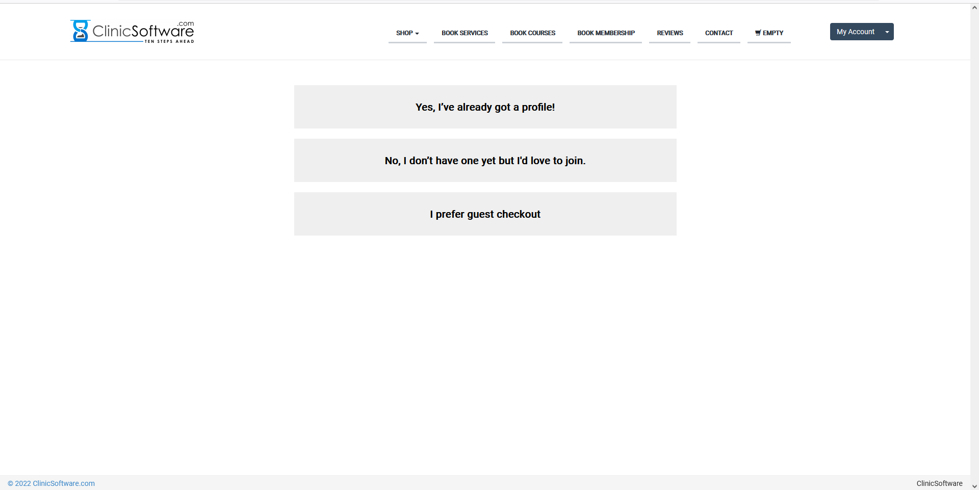
Task: Click the ClinicSoftware text in the footer right
Action: pyautogui.click(x=939, y=483)
